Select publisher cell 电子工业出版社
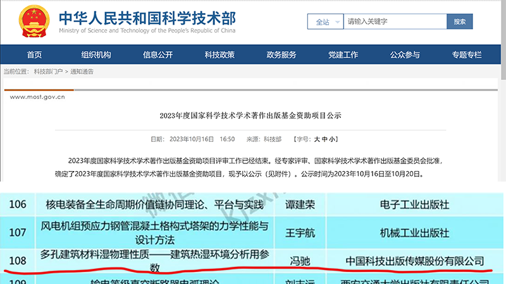The width and height of the screenshot is (506, 284). tap(415, 204)
